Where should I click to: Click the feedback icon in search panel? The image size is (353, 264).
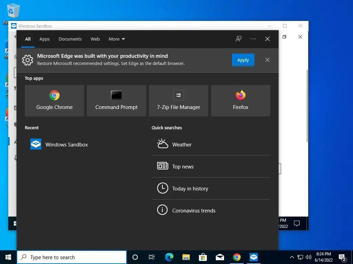coord(239,39)
